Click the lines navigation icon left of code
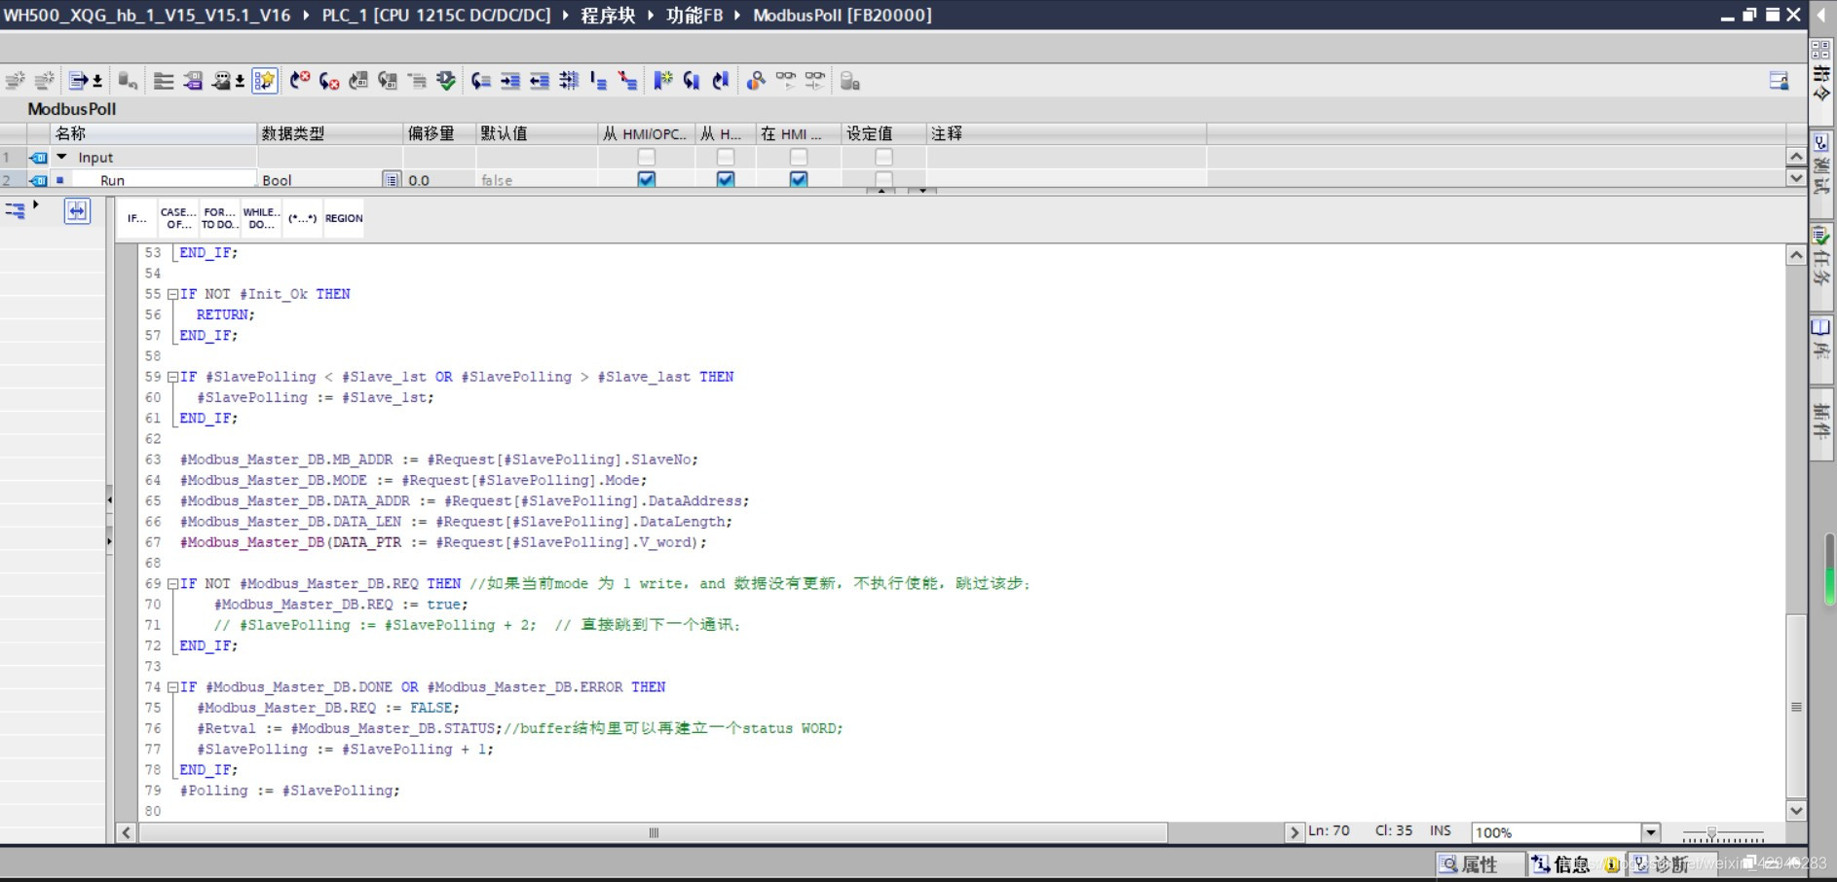This screenshot has height=882, width=1837. coord(15,210)
